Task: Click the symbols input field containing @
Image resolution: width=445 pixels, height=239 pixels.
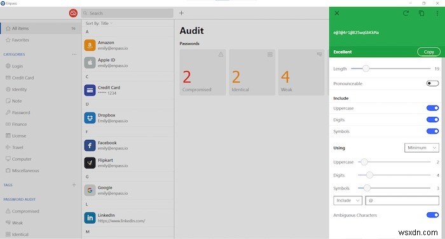Action: pyautogui.click(x=402, y=200)
